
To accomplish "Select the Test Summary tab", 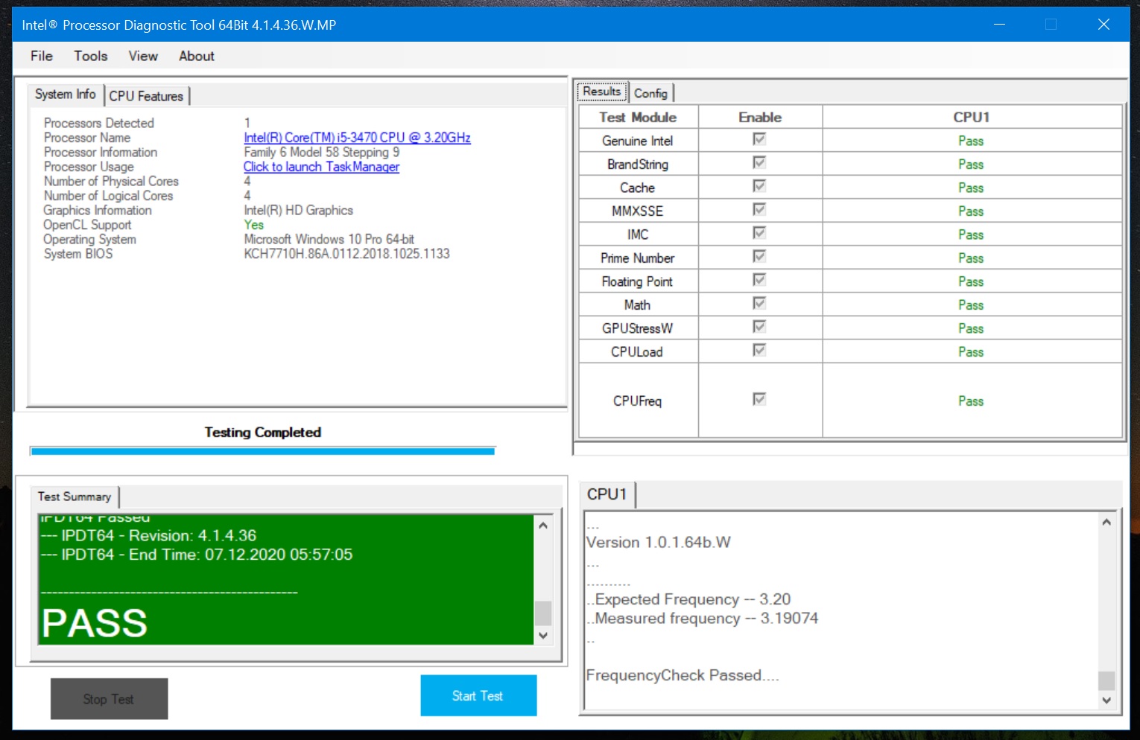I will click(x=75, y=497).
